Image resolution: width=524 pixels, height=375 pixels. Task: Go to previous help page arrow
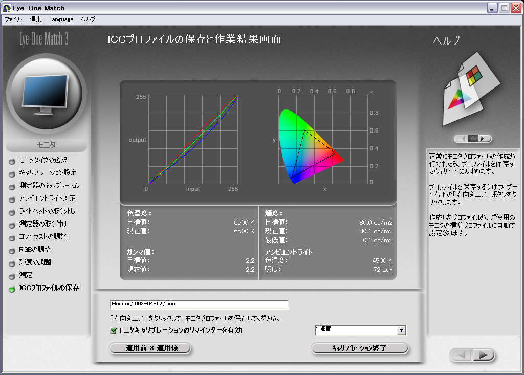(x=462, y=139)
